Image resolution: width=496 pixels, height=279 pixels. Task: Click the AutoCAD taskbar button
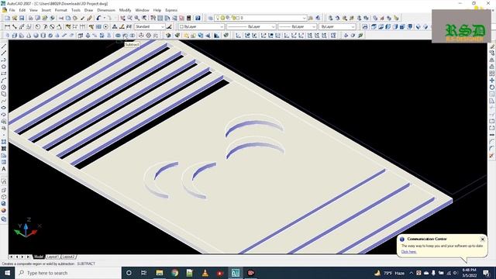(236, 273)
